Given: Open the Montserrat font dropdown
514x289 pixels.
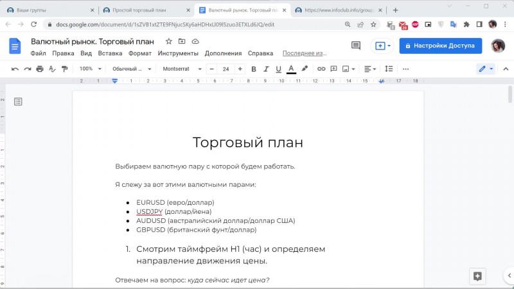Looking at the screenshot, I should 182,69.
